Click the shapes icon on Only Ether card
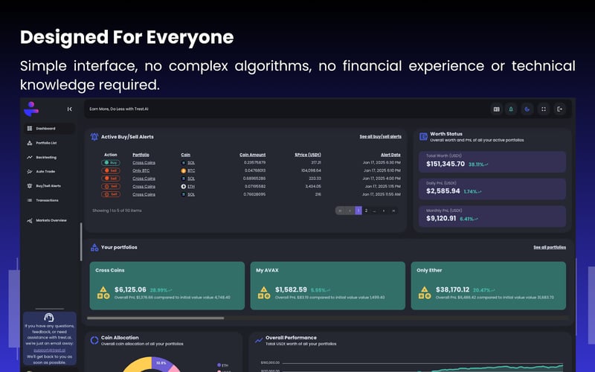This screenshot has width=595, height=372. pyautogui.click(x=425, y=293)
